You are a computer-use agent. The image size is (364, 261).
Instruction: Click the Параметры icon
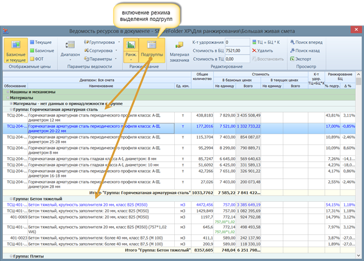[x=87, y=59]
